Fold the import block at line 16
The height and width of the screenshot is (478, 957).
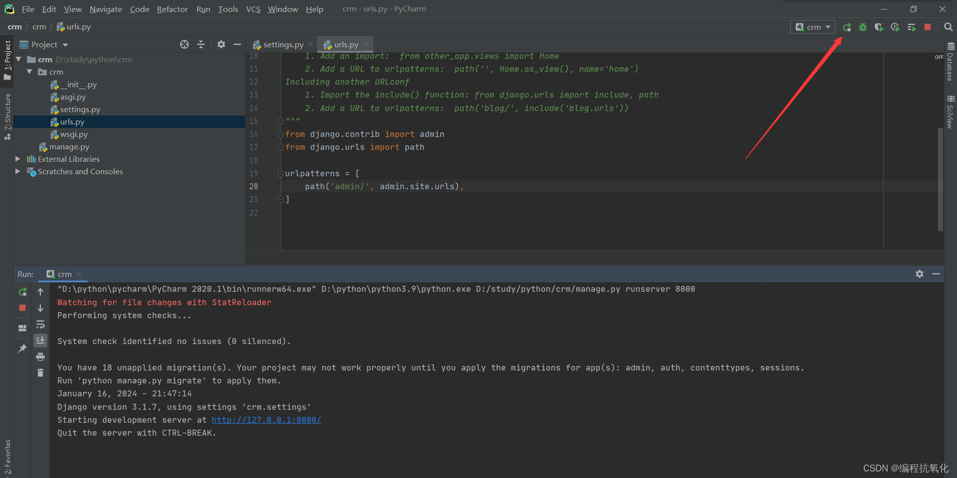(281, 134)
